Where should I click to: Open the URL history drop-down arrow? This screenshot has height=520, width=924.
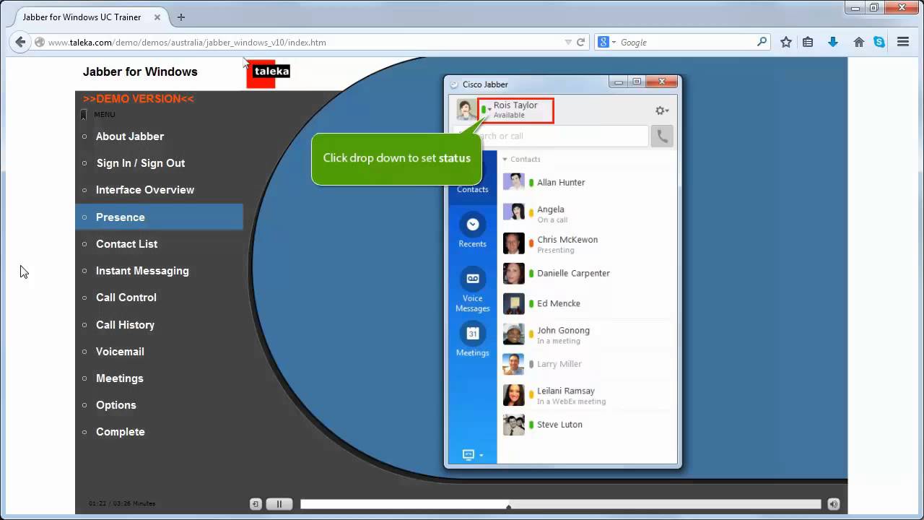[x=568, y=43]
